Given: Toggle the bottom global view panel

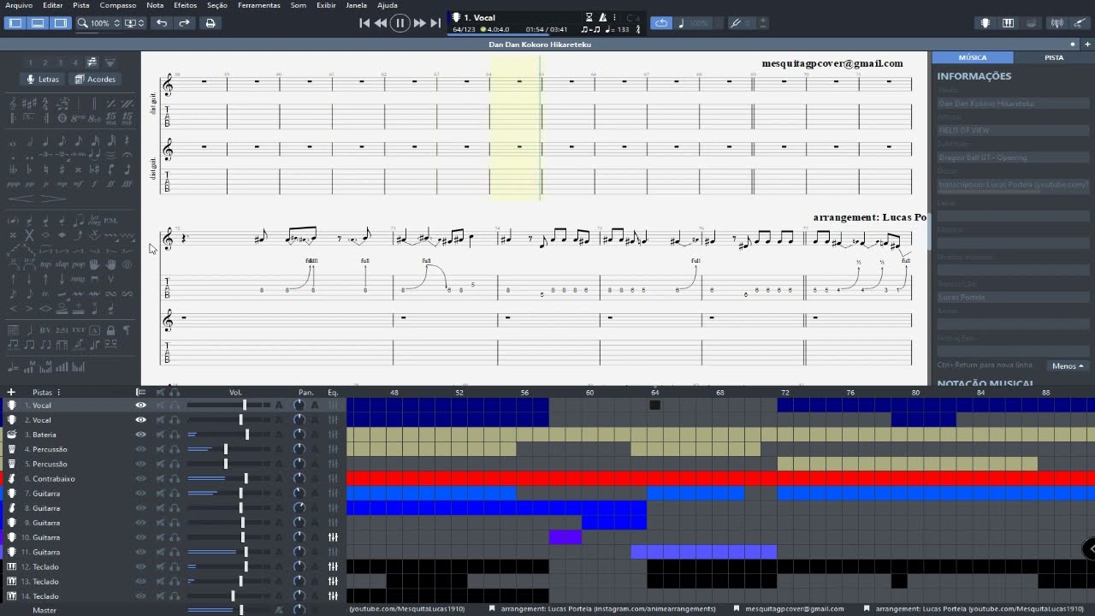Looking at the screenshot, I should point(38,23).
